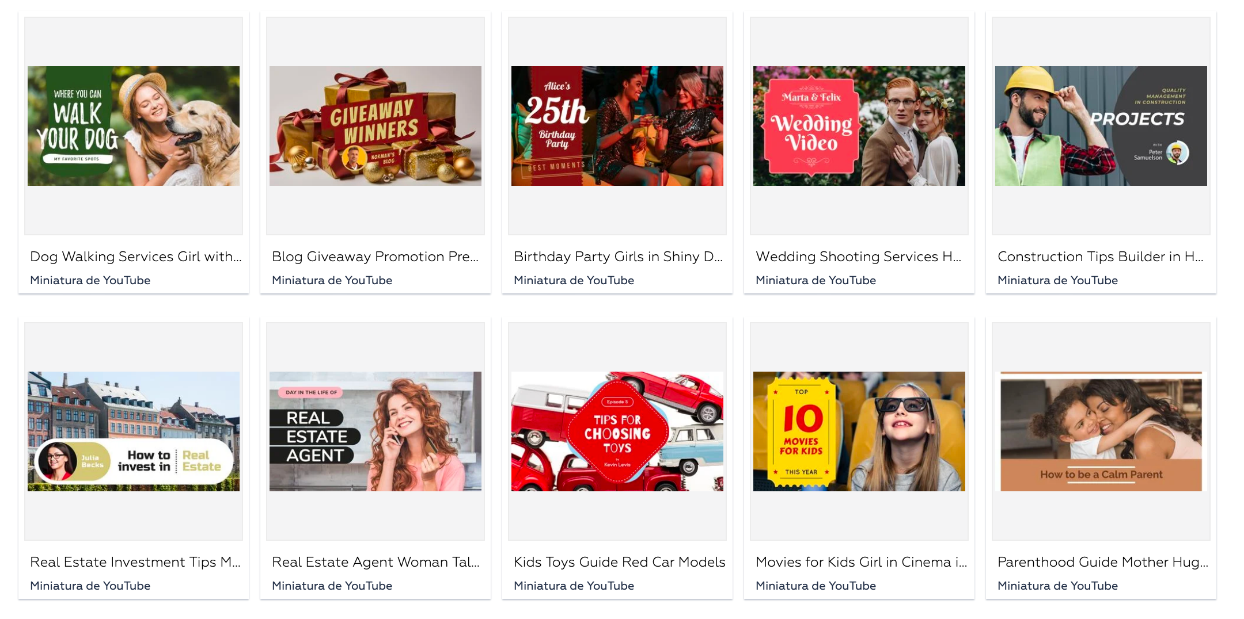Image resolution: width=1244 pixels, height=619 pixels.
Task: Open the Real Estate Investment Tips title
Action: point(135,562)
